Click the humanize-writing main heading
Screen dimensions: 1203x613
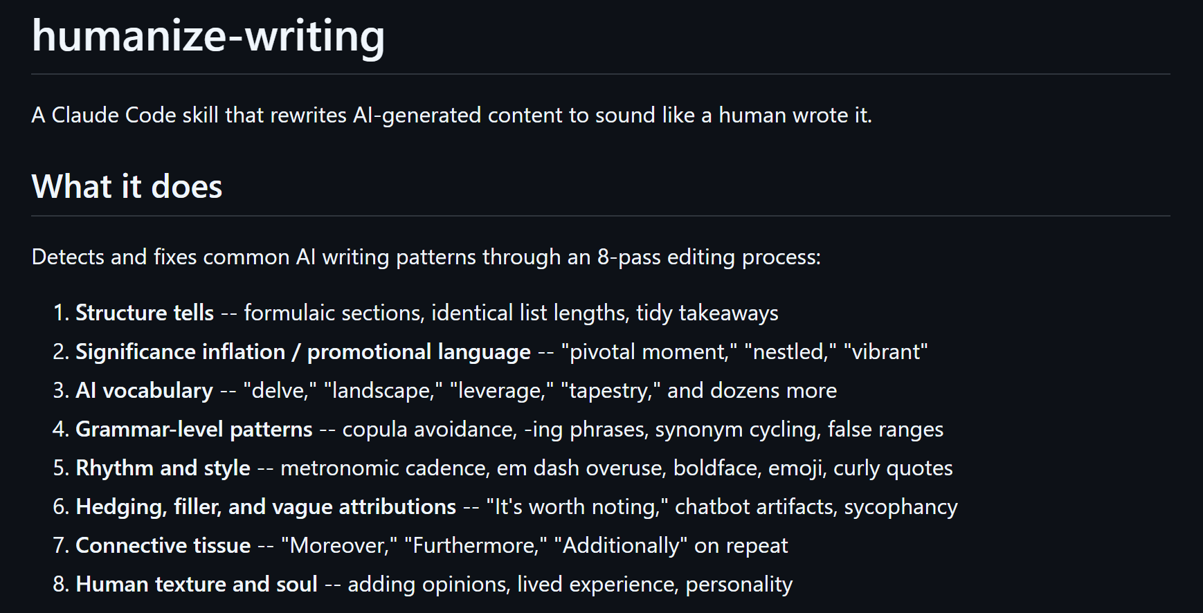208,36
